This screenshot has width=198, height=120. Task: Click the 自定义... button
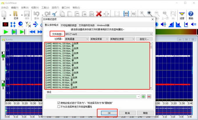(144, 39)
